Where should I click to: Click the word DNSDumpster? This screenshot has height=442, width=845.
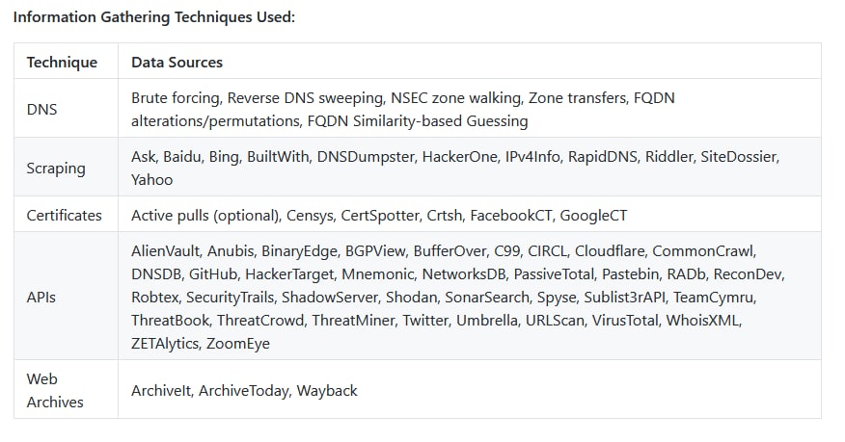[366, 156]
